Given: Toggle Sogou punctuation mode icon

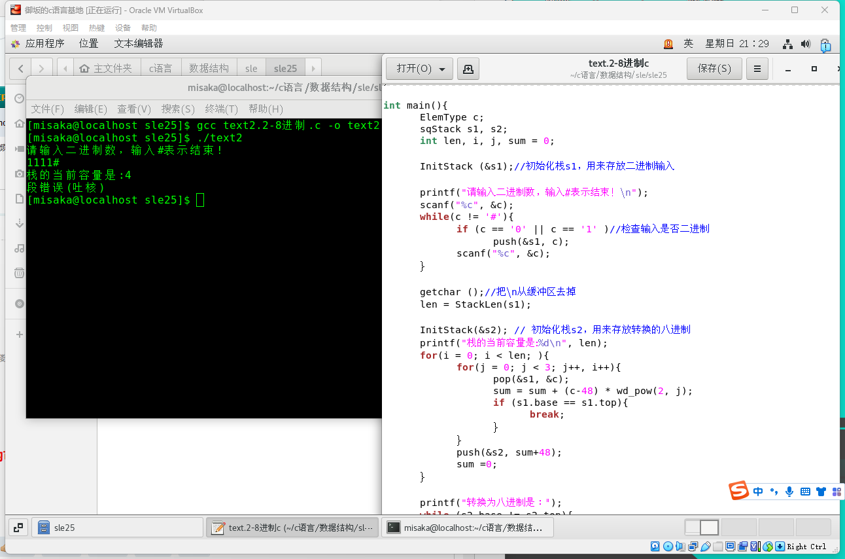Looking at the screenshot, I should click(774, 492).
